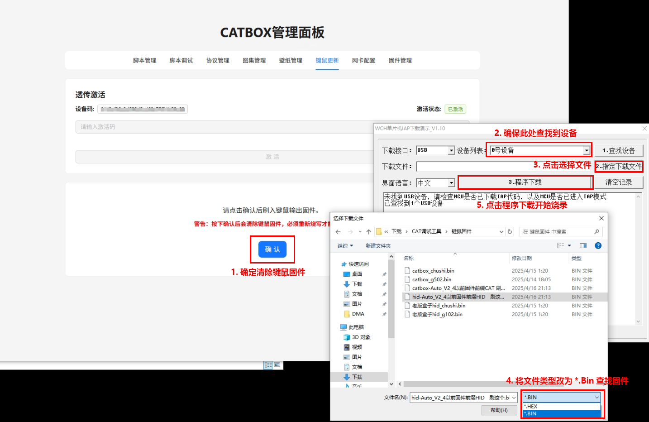The height and width of the screenshot is (422, 649).
Task: Click the file dialog search box
Action: [x=560, y=232]
